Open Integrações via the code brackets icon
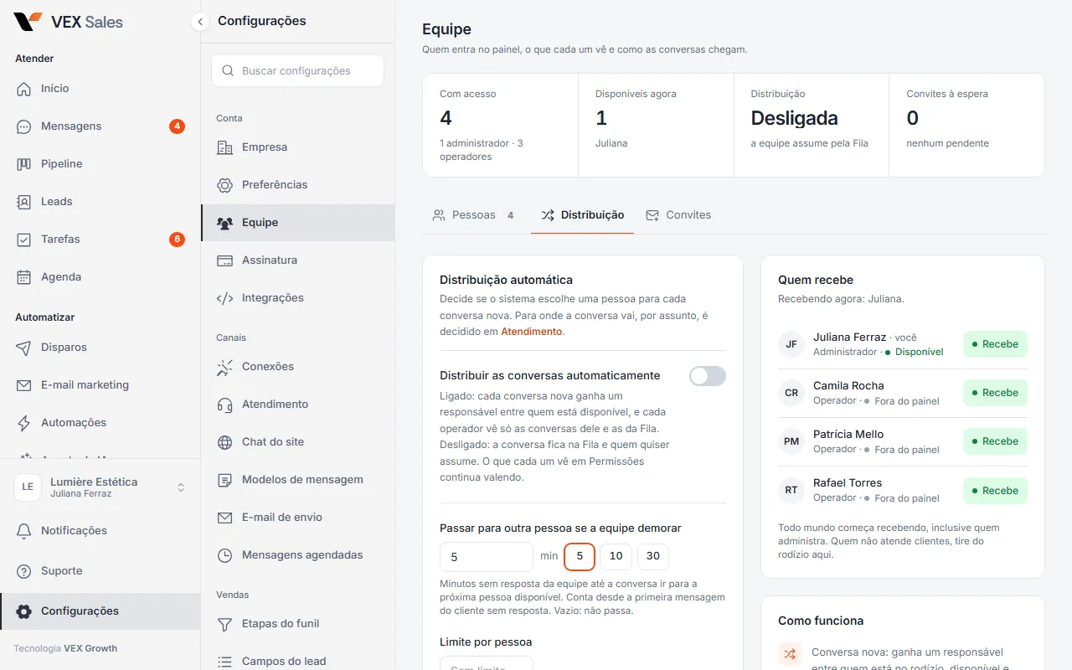1072x670 pixels. [224, 298]
